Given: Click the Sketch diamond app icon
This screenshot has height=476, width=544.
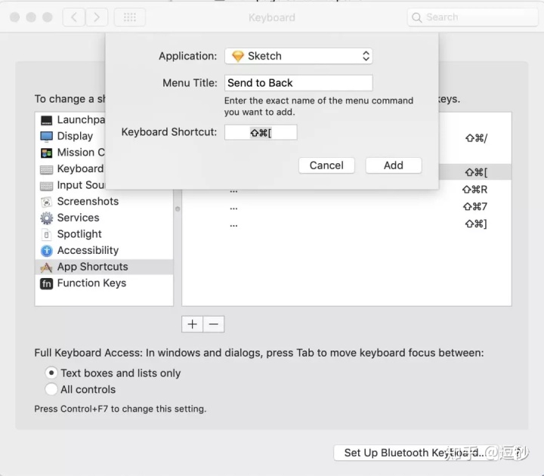Looking at the screenshot, I should click(x=238, y=56).
